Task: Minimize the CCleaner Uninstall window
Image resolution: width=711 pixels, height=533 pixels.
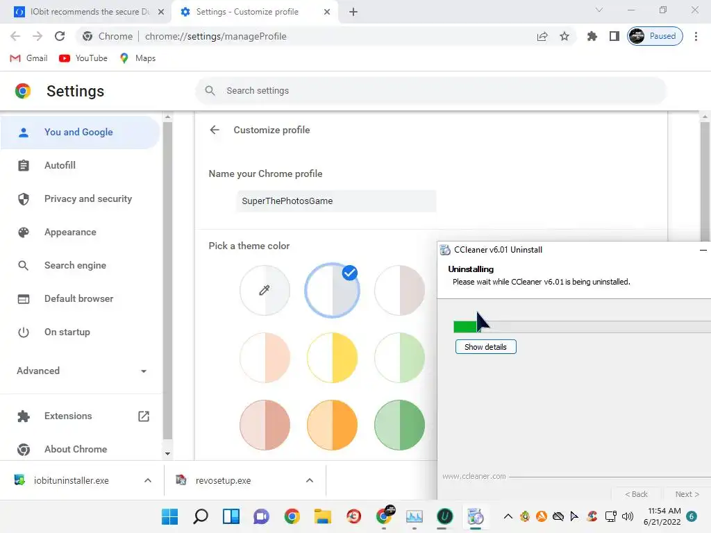Action: [703, 250]
